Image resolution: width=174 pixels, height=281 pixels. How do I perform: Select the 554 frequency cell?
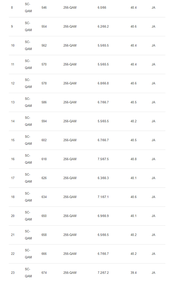44,26
